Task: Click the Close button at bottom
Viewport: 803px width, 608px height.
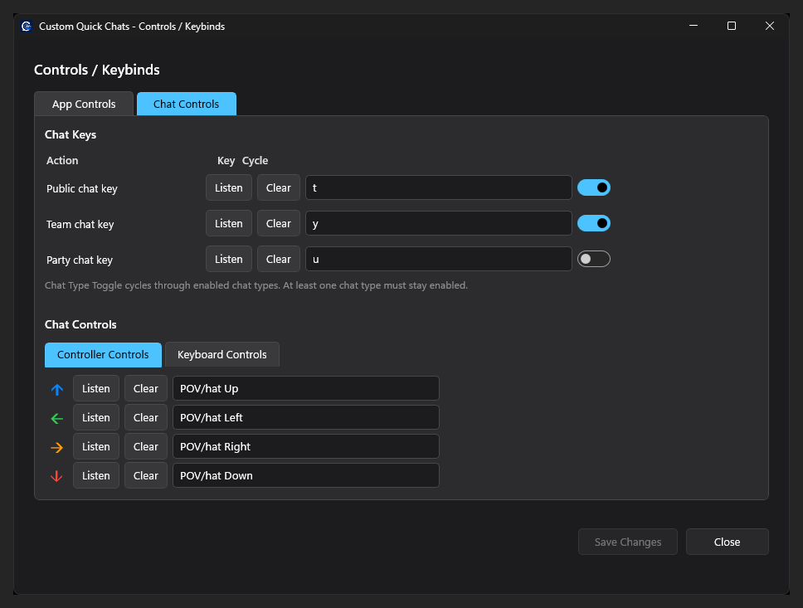Action: pos(728,542)
